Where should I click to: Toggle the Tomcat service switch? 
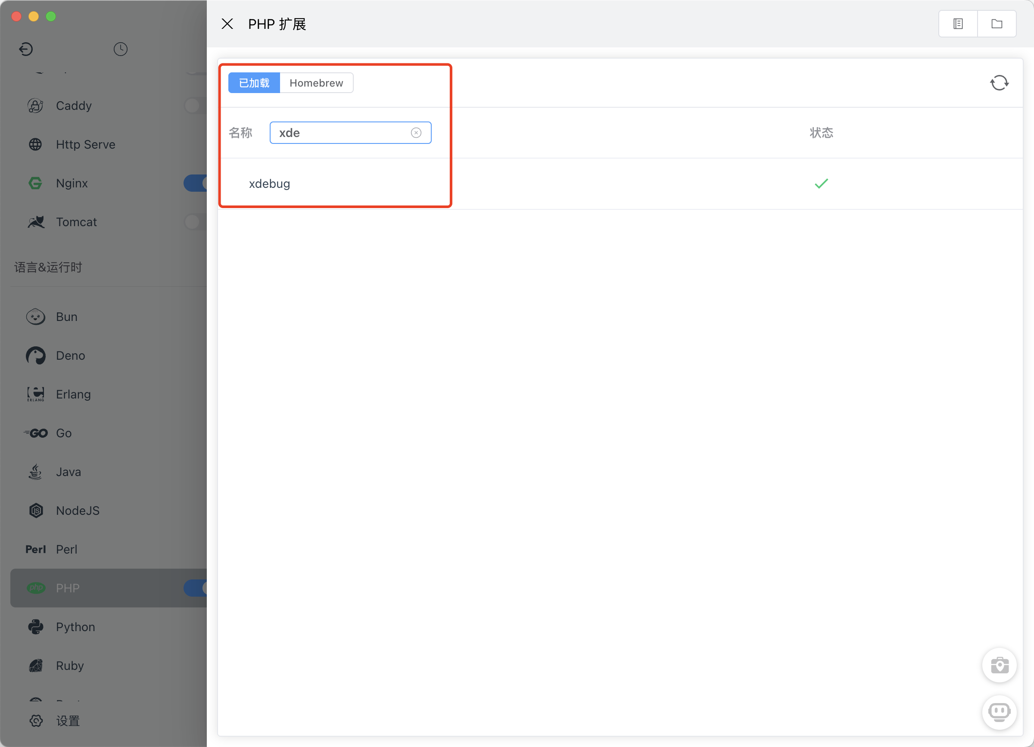(195, 222)
